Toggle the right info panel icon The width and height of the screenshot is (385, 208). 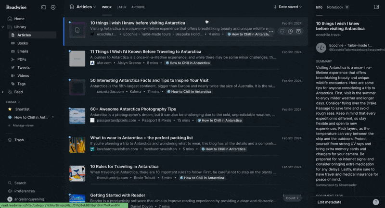pos(376,7)
